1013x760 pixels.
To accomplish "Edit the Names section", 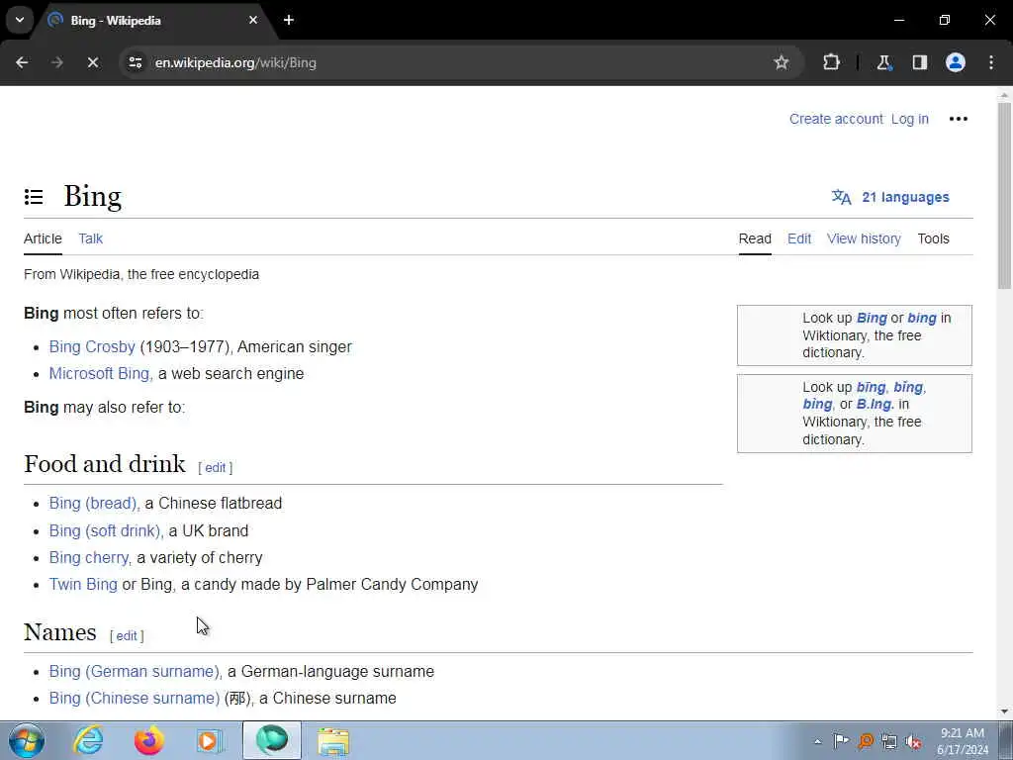I will [127, 636].
